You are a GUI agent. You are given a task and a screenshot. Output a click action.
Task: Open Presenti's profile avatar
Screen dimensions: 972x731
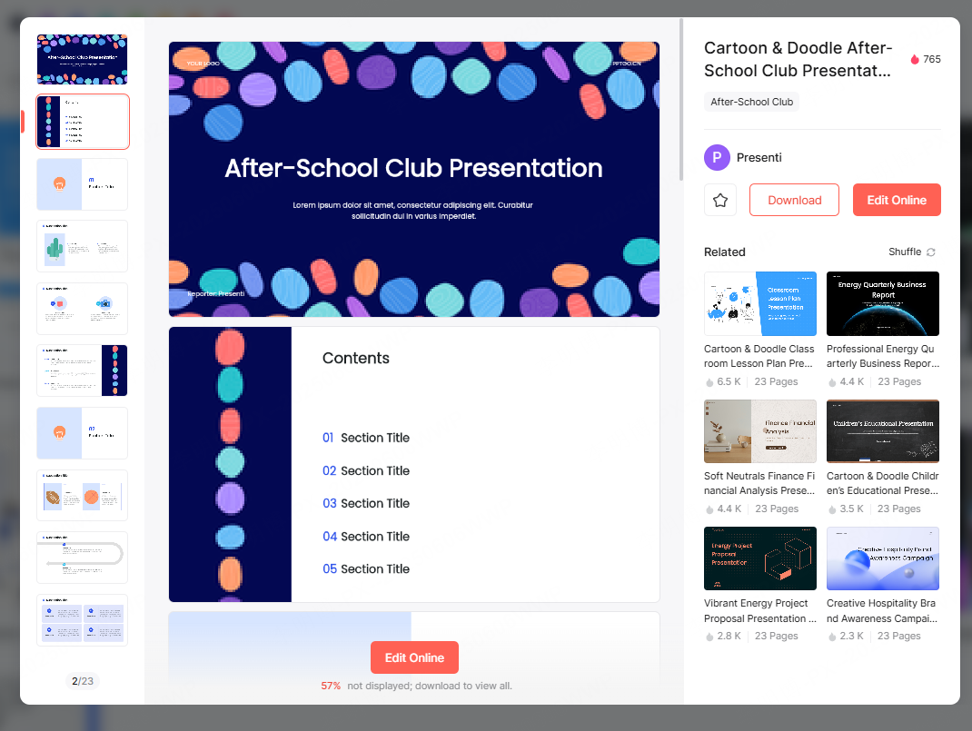pos(717,157)
